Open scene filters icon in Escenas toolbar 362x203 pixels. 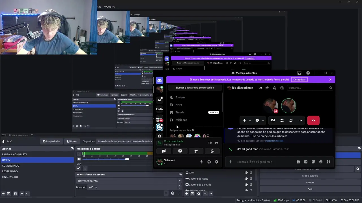click(15, 194)
